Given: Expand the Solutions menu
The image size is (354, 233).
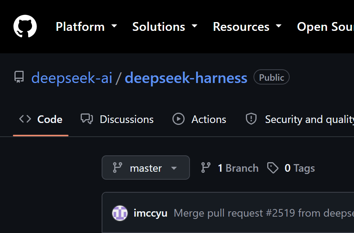Looking at the screenshot, I should (x=165, y=27).
